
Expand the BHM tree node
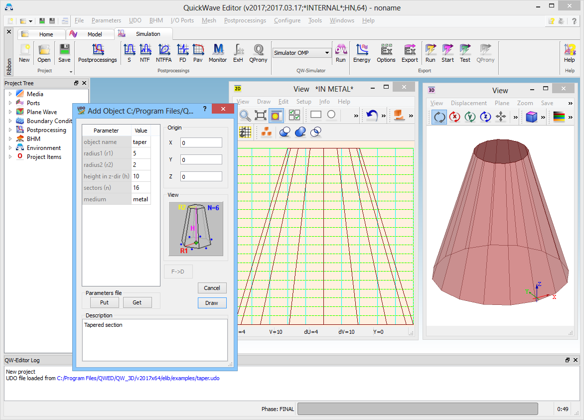(x=10, y=139)
